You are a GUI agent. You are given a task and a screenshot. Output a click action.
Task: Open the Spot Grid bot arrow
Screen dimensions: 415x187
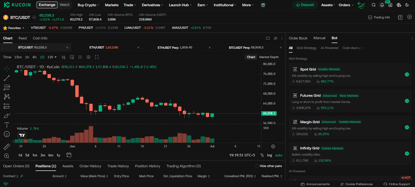coord(407,74)
